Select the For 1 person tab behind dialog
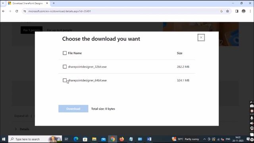 point(32,30)
